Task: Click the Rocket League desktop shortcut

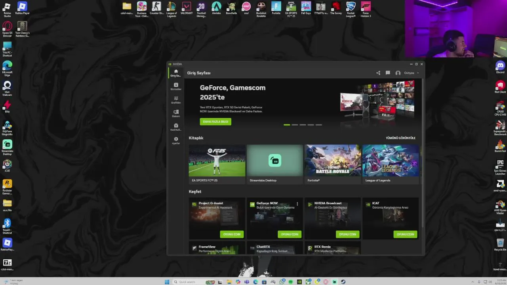Action: coord(351,9)
